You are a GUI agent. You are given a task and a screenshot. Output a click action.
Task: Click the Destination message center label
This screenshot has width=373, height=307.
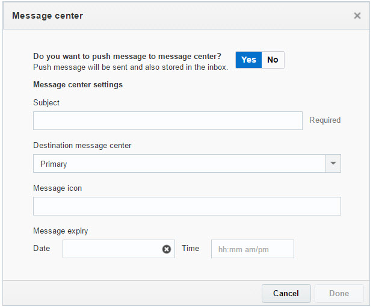pos(82,146)
